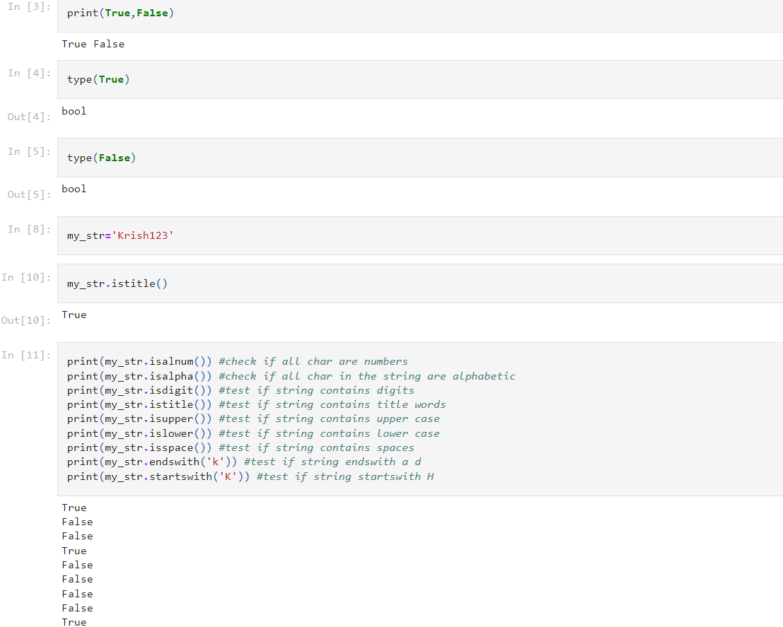Click the print(my_str.istitle()) line in cell 11
This screenshot has width=783, height=627.
tap(139, 405)
